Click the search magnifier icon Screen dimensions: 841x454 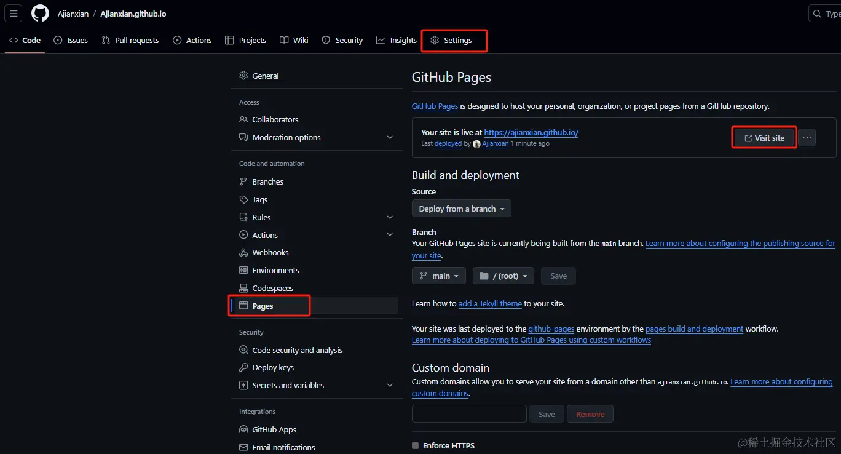[817, 14]
